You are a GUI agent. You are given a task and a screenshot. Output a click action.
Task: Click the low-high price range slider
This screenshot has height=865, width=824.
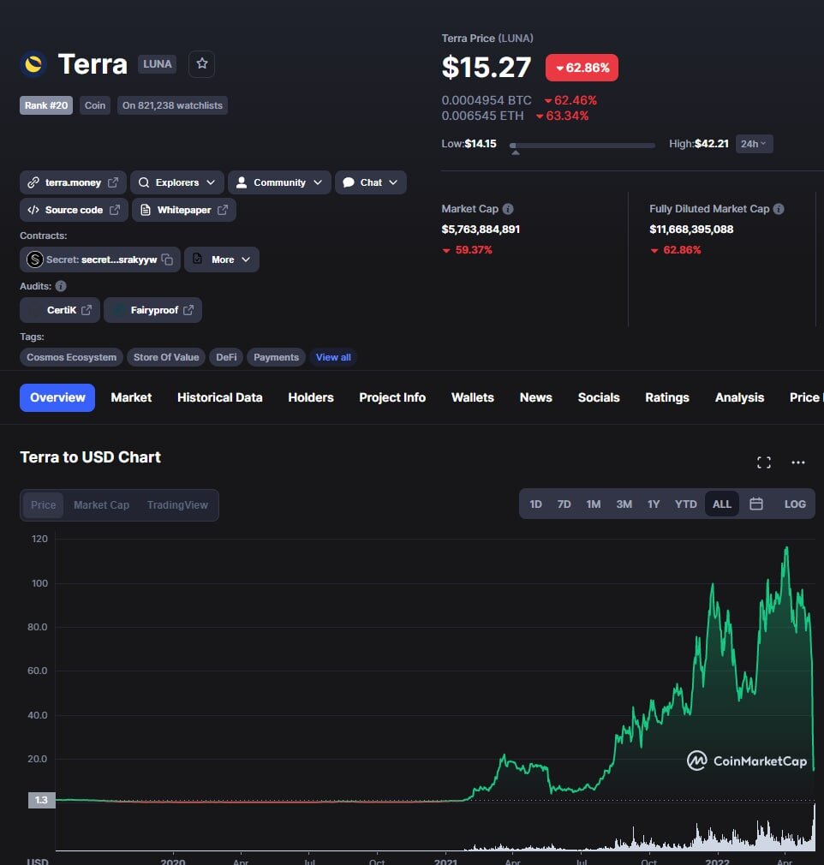pos(582,146)
